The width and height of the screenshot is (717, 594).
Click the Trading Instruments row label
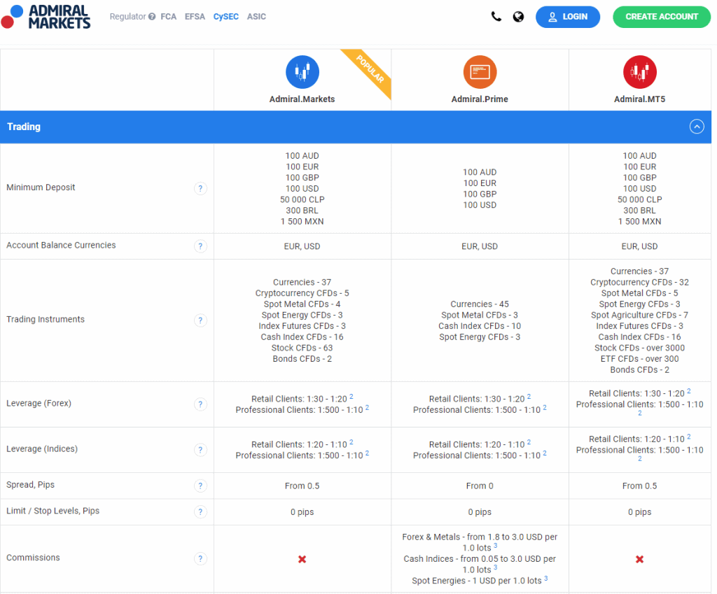click(x=46, y=320)
